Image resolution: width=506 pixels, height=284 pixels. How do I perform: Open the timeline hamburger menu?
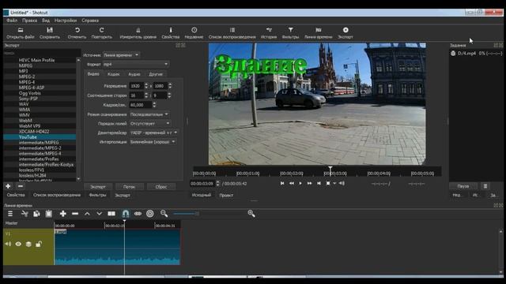pyautogui.click(x=10, y=214)
